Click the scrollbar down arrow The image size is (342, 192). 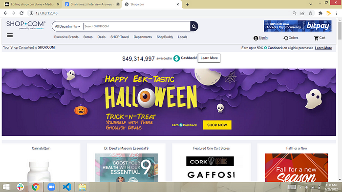point(340,180)
